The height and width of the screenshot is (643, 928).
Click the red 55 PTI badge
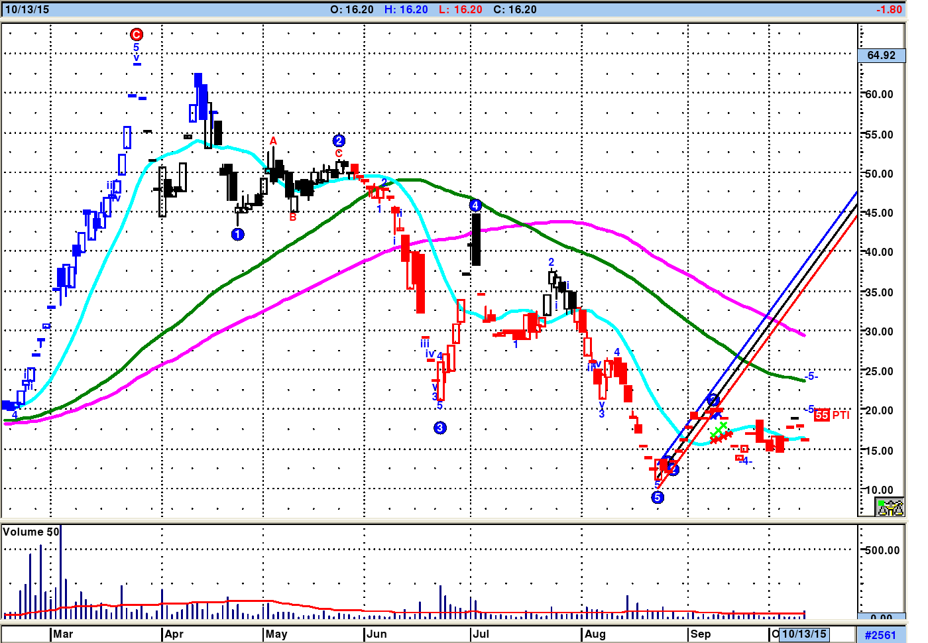[x=822, y=415]
